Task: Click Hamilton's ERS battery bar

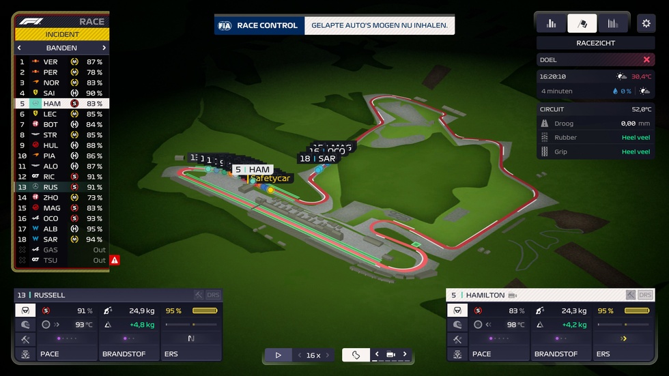Action: point(637,310)
